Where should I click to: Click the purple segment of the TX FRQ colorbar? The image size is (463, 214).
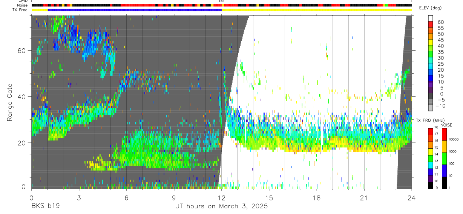pos(431,179)
